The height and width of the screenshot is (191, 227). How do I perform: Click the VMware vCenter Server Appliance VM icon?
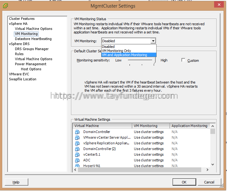[x=77, y=138]
